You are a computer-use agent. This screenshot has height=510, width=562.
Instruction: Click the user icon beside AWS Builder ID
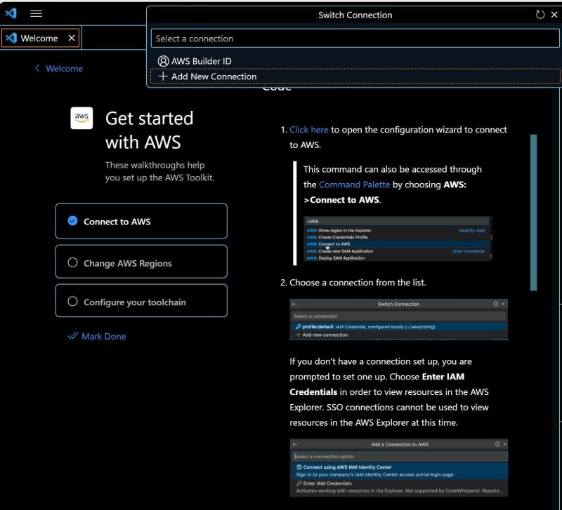(163, 61)
